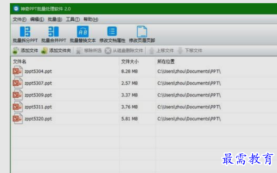Click the 添加文件 toolbar button
Screen dimensions: 277x173
(x=26, y=51)
